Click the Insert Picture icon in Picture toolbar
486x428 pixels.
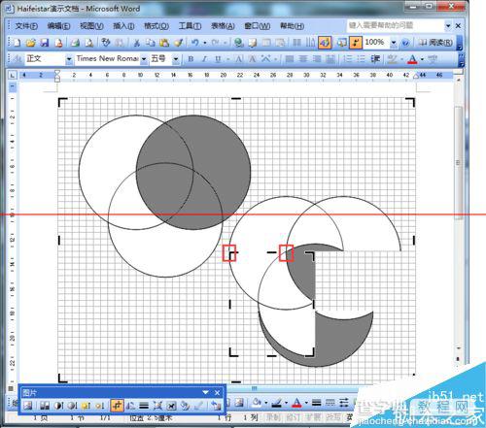tap(28, 405)
